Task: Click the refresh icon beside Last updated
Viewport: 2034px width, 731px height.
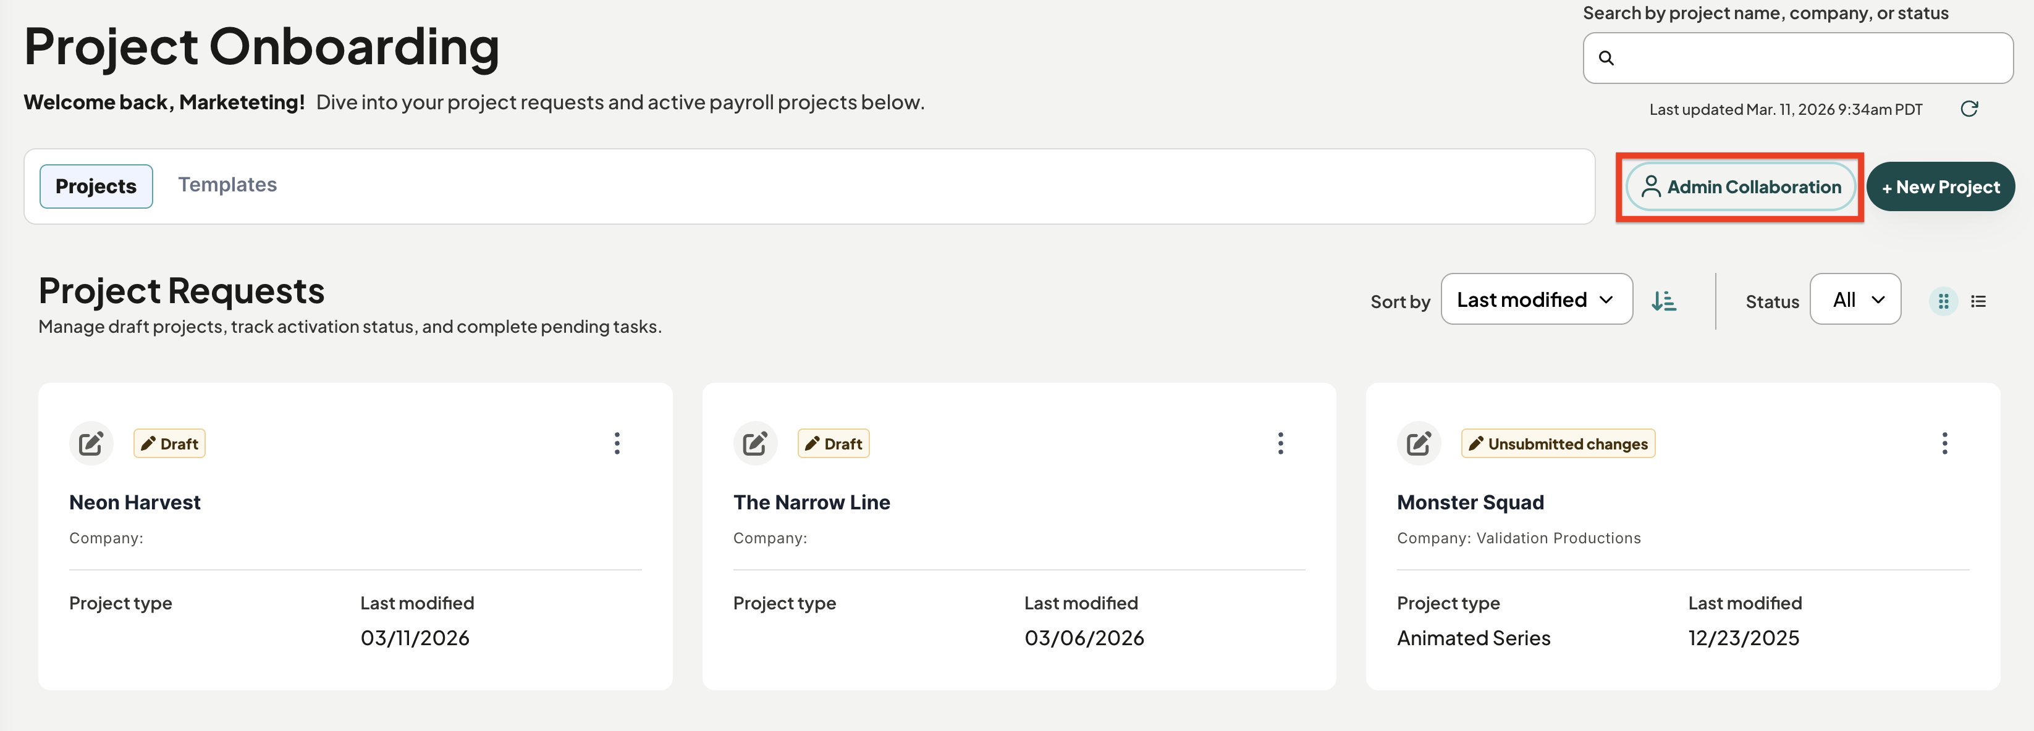Action: (1969, 109)
